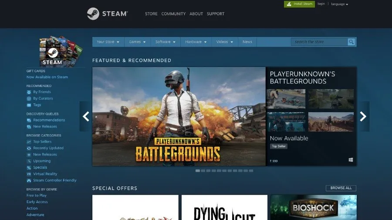Open ABOUT in top navigation

[196, 14]
